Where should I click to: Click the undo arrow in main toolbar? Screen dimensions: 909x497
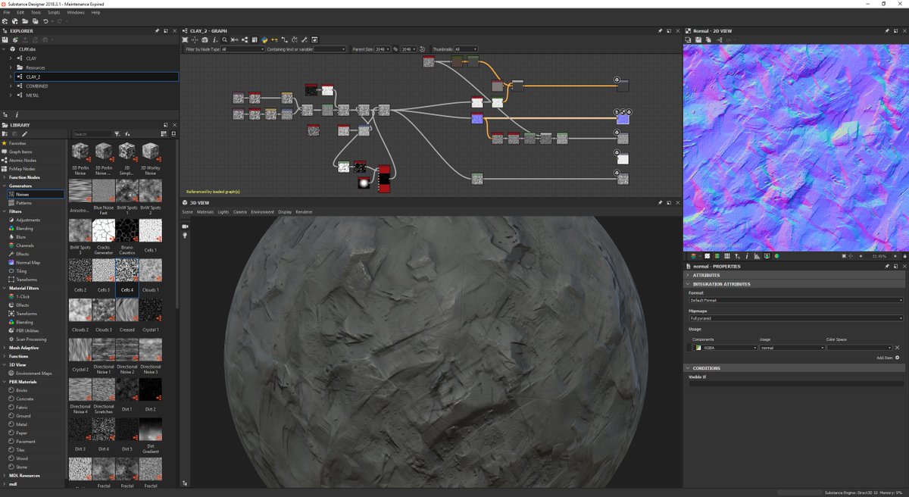click(x=45, y=21)
